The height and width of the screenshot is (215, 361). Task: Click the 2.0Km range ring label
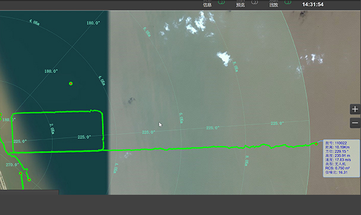pyautogui.click(x=52, y=129)
